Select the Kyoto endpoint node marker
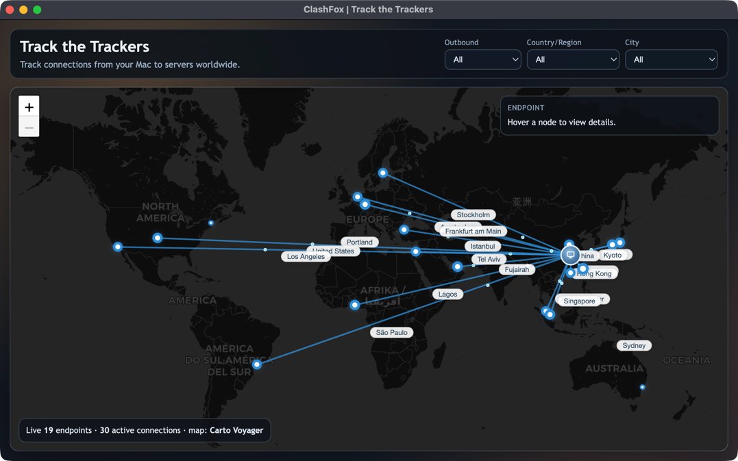 pos(612,243)
